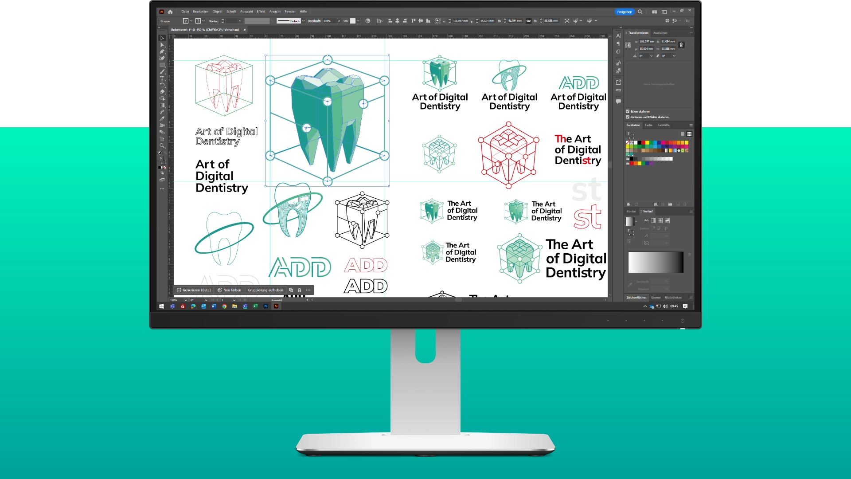Click Generieren (Beta) button

coord(194,290)
